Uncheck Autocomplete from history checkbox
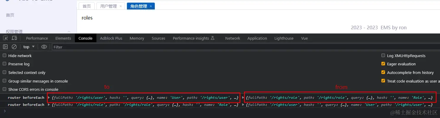 pyautogui.click(x=383, y=72)
